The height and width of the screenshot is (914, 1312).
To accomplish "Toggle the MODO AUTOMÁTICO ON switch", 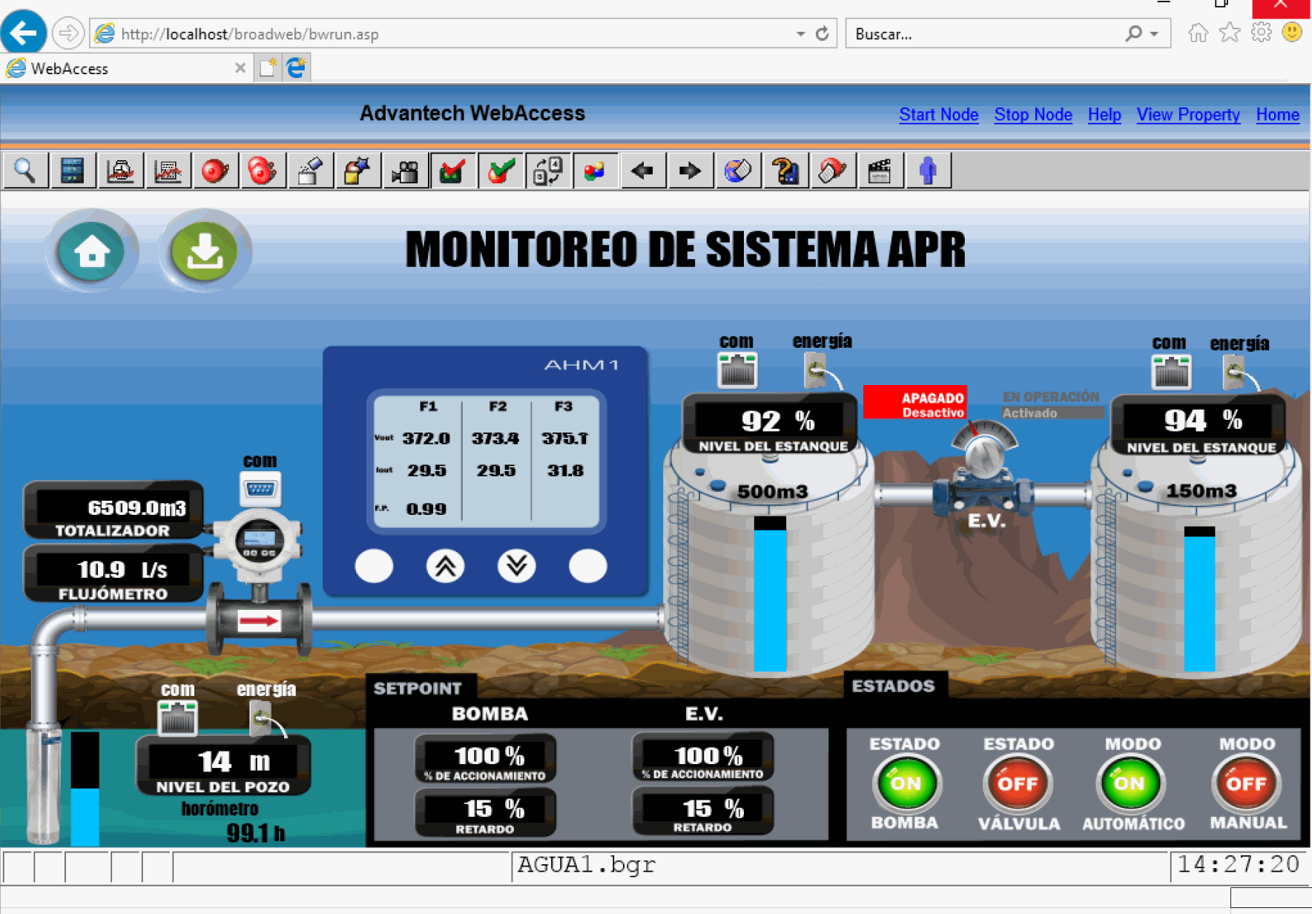I will 1131,783.
